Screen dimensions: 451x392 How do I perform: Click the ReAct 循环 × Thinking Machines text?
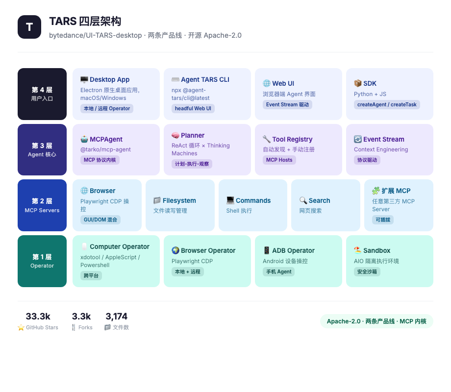coord(201,149)
